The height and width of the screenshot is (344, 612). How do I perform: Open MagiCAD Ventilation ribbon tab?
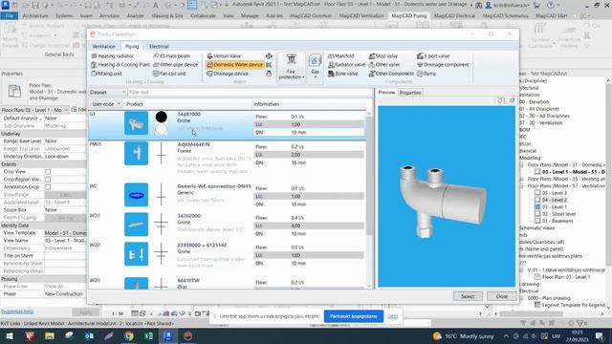click(x=361, y=16)
